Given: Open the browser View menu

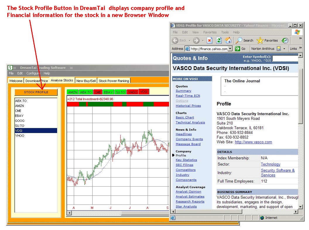Looking at the screenshot, I should click(195, 32).
